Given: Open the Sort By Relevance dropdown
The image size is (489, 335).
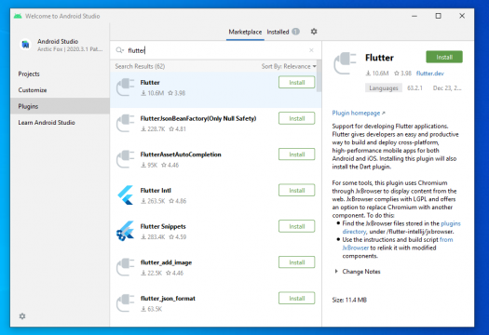Looking at the screenshot, I should tap(289, 66).
